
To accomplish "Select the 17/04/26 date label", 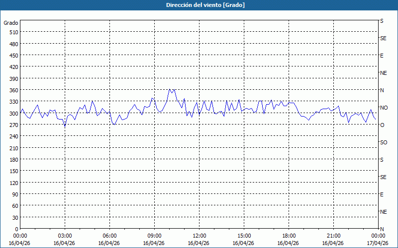I will (378, 243).
